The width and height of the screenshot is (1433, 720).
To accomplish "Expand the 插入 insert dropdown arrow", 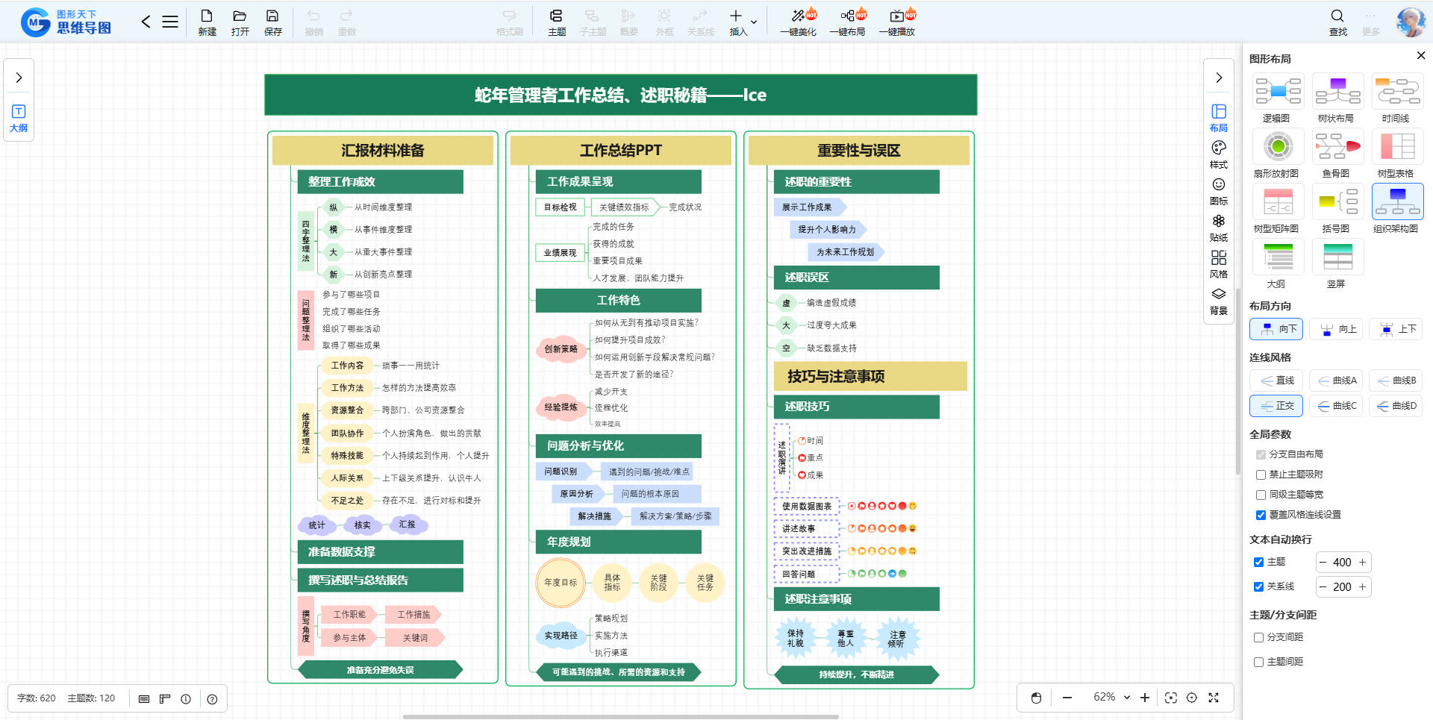I will [x=754, y=22].
